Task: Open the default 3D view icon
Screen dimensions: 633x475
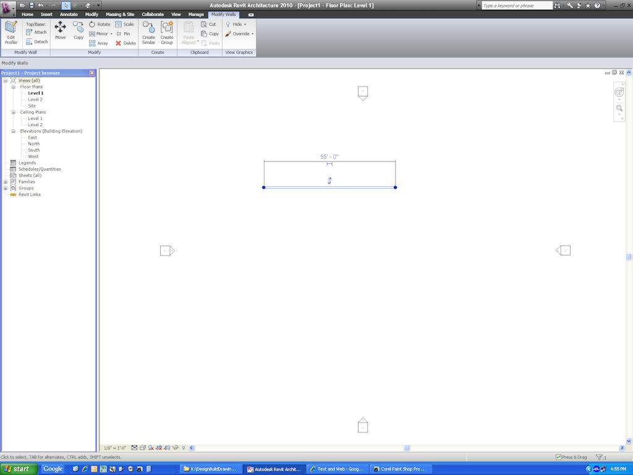Action: tap(87, 6)
